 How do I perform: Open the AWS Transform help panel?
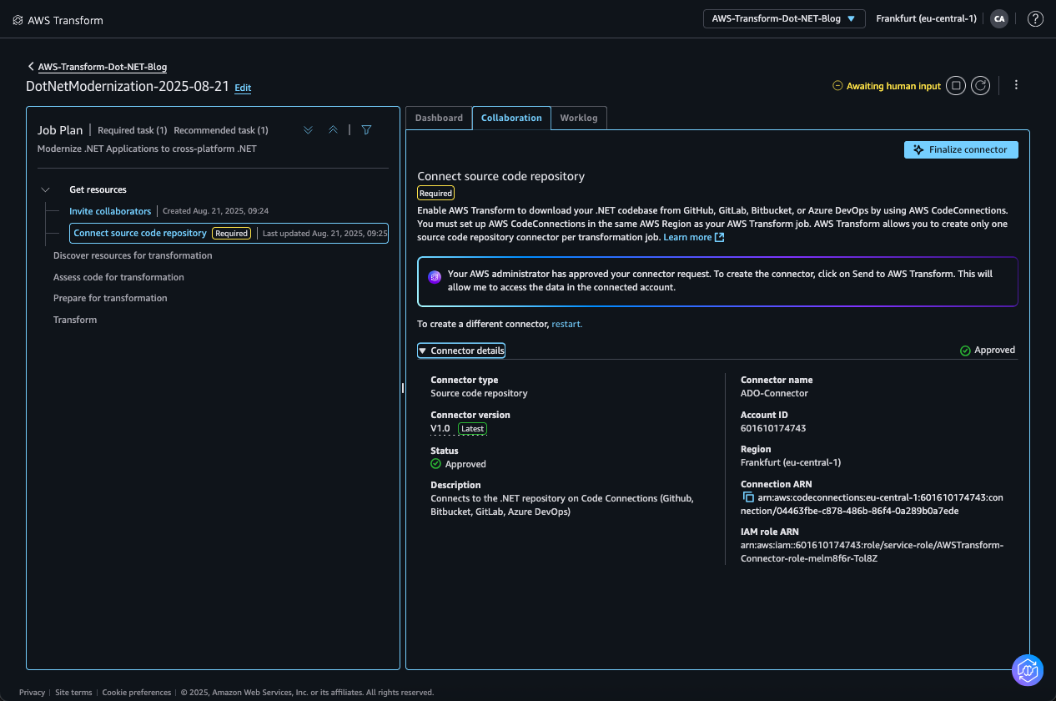pos(1035,18)
